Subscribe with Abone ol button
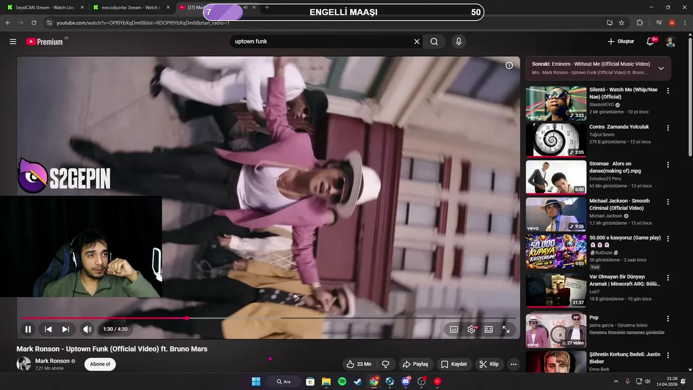This screenshot has height=390, width=693. tap(100, 364)
